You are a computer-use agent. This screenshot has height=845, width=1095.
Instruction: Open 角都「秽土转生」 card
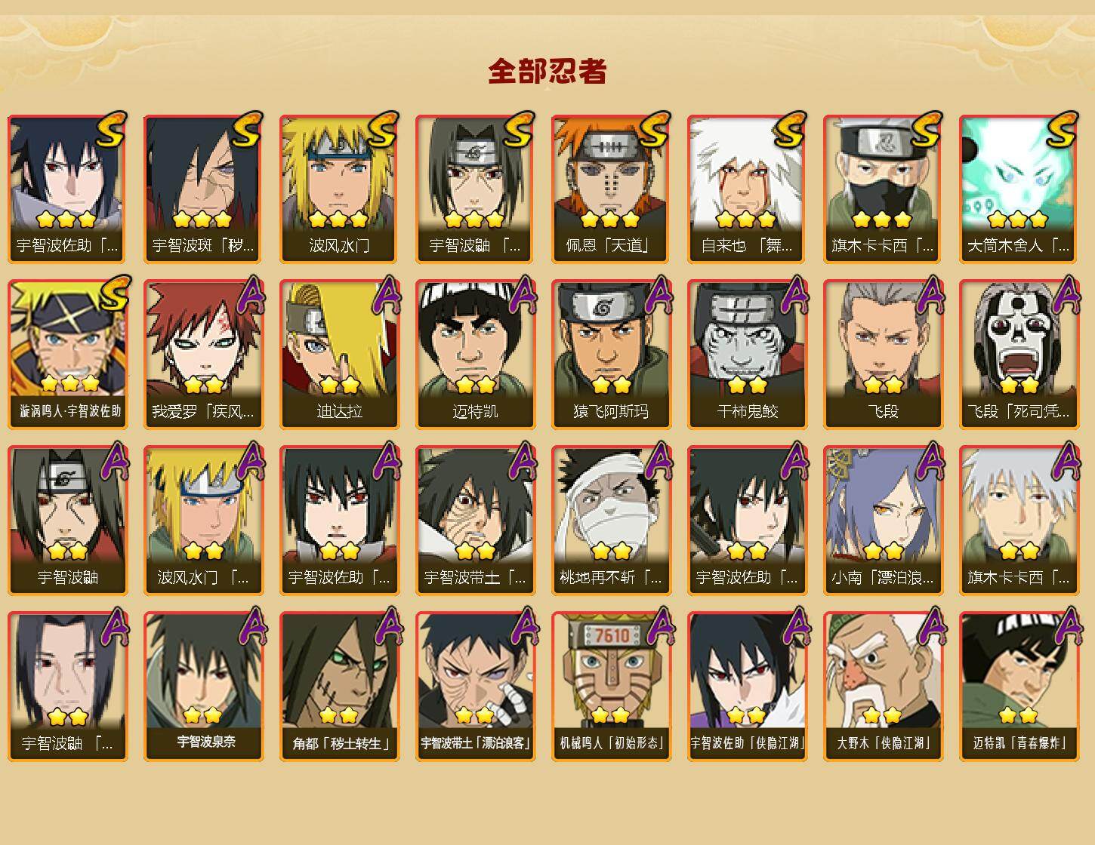pos(339,687)
